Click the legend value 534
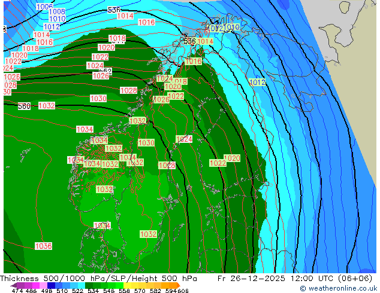The width and height of the screenshot is (380, 293). (93, 291)
